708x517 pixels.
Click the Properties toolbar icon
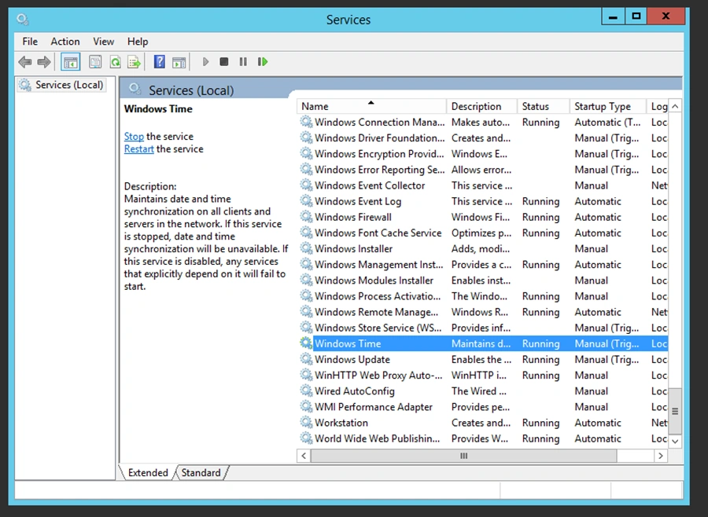click(x=95, y=62)
